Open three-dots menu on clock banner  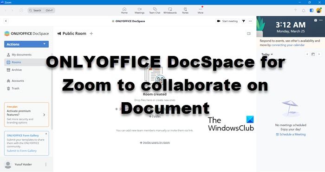click(x=321, y=20)
